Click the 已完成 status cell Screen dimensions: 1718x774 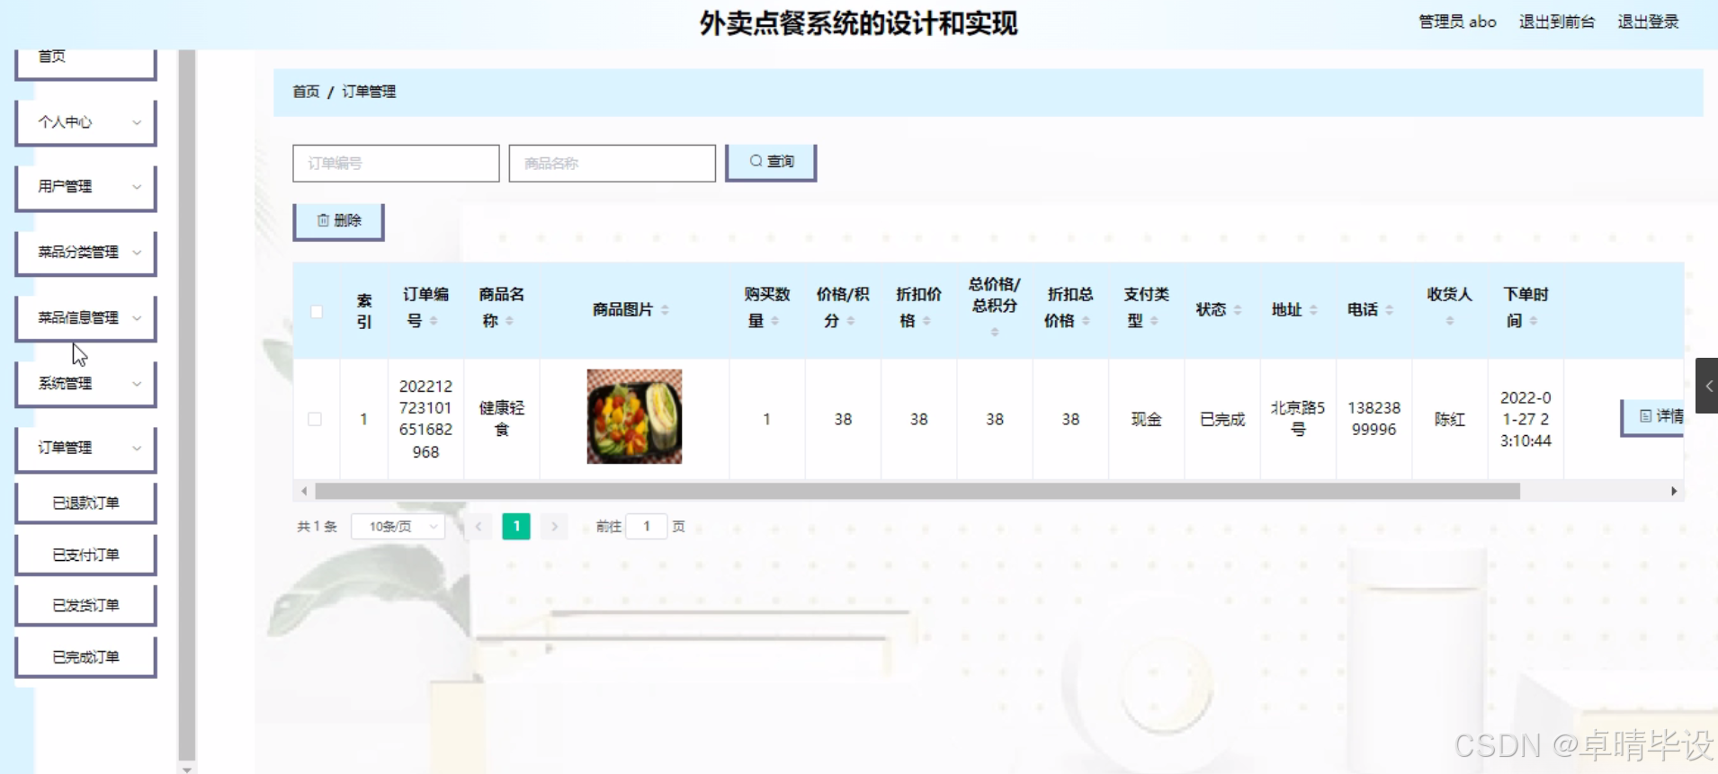click(1222, 419)
